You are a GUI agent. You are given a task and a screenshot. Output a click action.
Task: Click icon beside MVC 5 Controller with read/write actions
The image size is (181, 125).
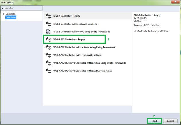coord(48,24)
